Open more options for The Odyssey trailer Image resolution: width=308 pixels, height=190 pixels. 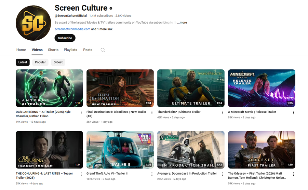coord(293,174)
